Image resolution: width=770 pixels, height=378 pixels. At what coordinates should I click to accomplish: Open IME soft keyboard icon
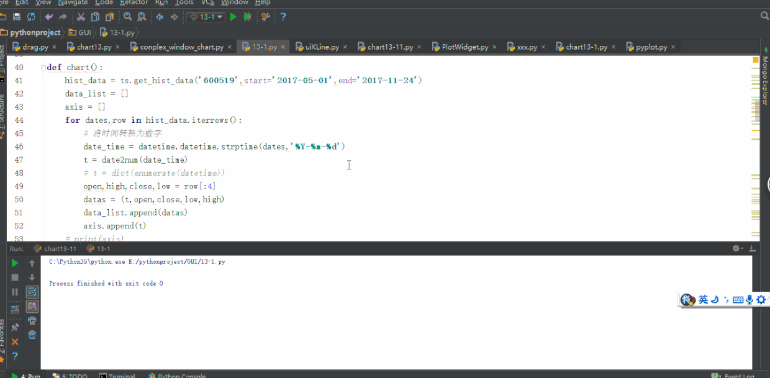click(x=738, y=300)
